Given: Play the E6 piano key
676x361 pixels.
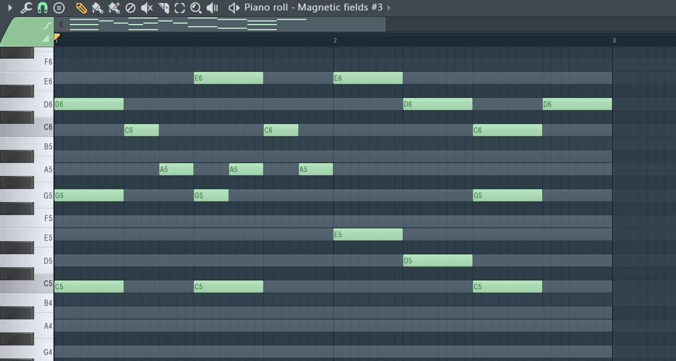Looking at the screenshot, I should (27, 81).
